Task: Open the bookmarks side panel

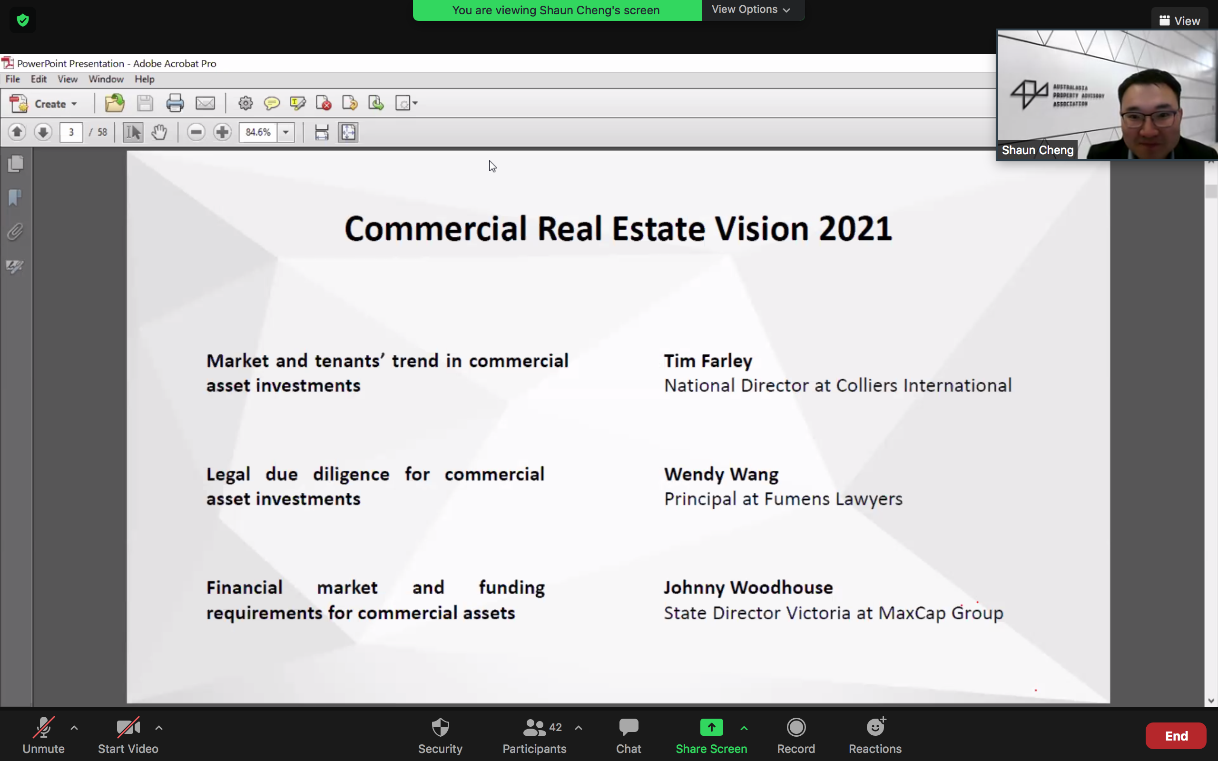Action: [x=16, y=197]
